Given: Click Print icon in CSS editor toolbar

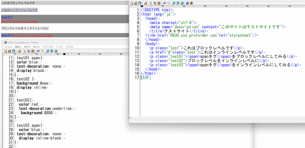Looking at the screenshot, I should [19, 51].
